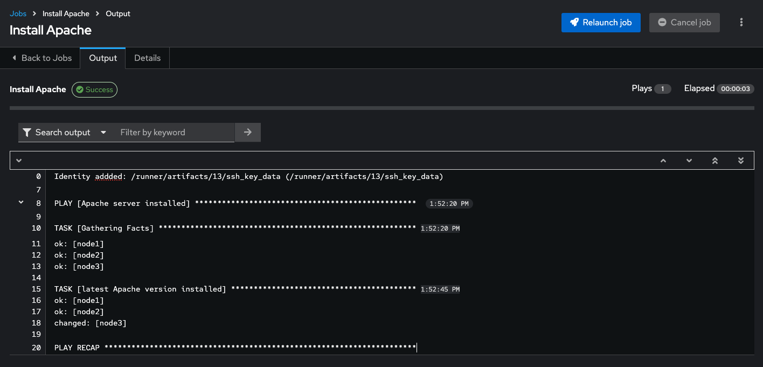
Task: Collapse all output with the header chevron
Action: (x=19, y=161)
